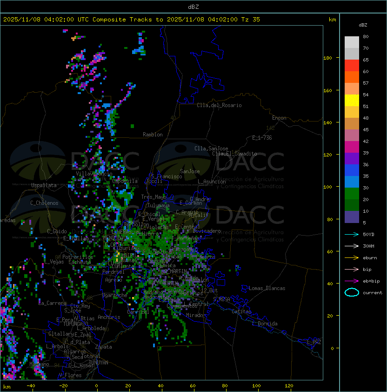Click the Potrerillos map label
The width and height of the screenshot is (387, 392).
click(x=78, y=257)
